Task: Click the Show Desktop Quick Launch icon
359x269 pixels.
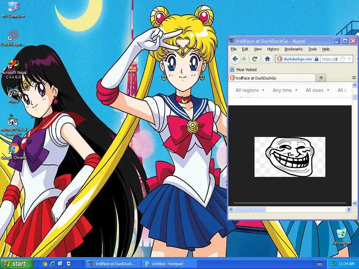Action: (x=60, y=264)
